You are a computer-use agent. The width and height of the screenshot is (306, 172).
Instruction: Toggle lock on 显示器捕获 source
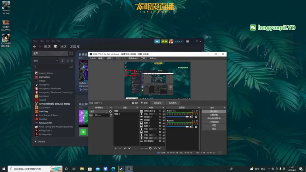click(x=164, y=141)
